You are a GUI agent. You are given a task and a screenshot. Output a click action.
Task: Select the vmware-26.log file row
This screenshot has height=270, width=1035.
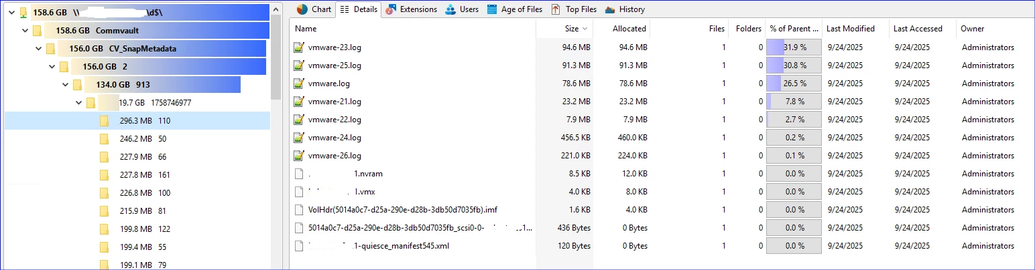[x=662, y=156]
